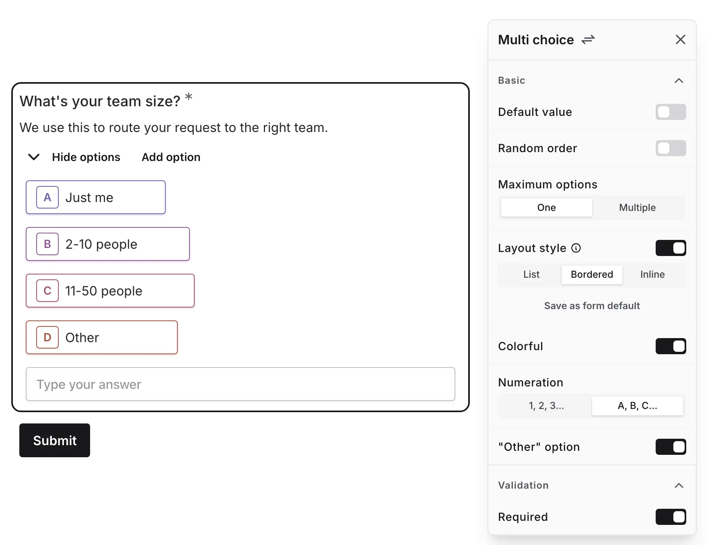The height and width of the screenshot is (545, 716).
Task: Collapse the Basic section chevron
Action: click(x=679, y=81)
